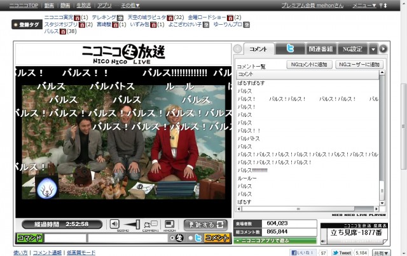Click the dictionary icon next to 金曜ロードショー
The width and height of the screenshot is (407, 256).
pos(230,18)
